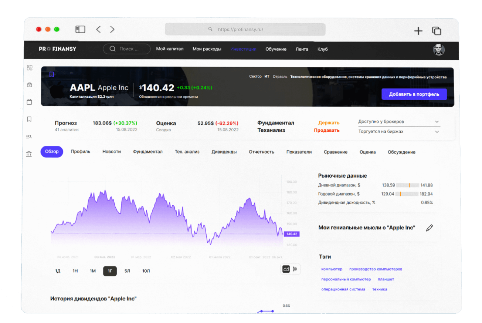Screen dimensions: 482x323
Task: Switch to the 'Отчетность' tab
Action: [261, 152]
